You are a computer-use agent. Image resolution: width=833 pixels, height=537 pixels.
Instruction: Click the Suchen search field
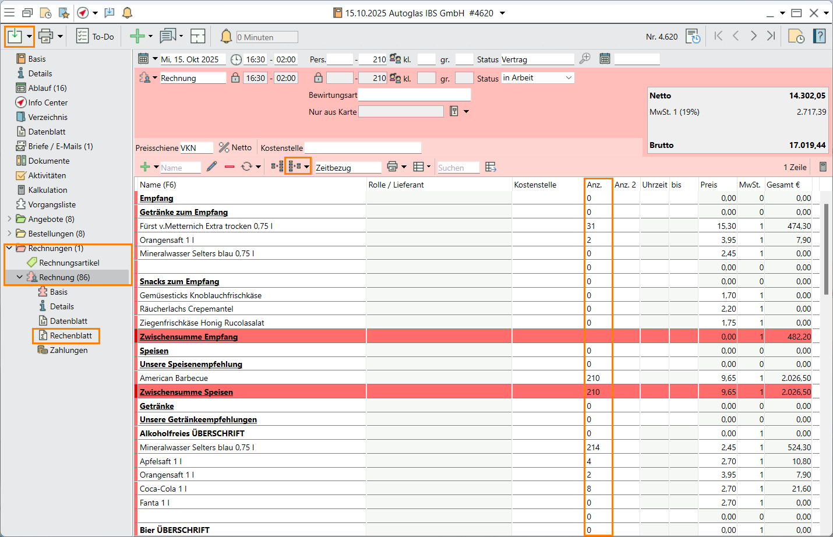457,168
